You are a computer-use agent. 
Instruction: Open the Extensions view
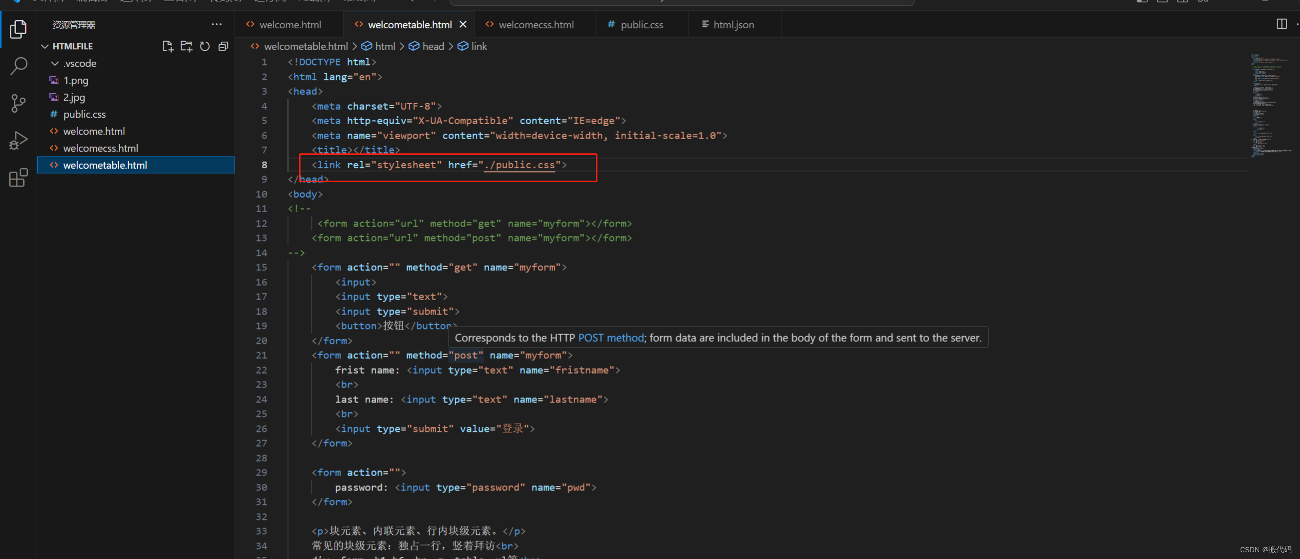click(x=19, y=178)
